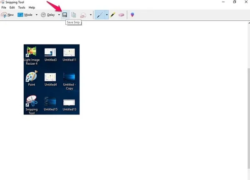Open the Help menu
Image resolution: width=250 pixels, height=180 pixels.
tap(32, 7)
